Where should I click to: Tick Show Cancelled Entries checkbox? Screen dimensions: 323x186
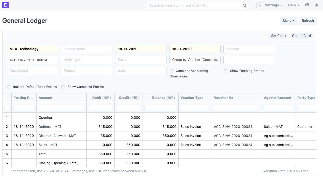pos(63,87)
